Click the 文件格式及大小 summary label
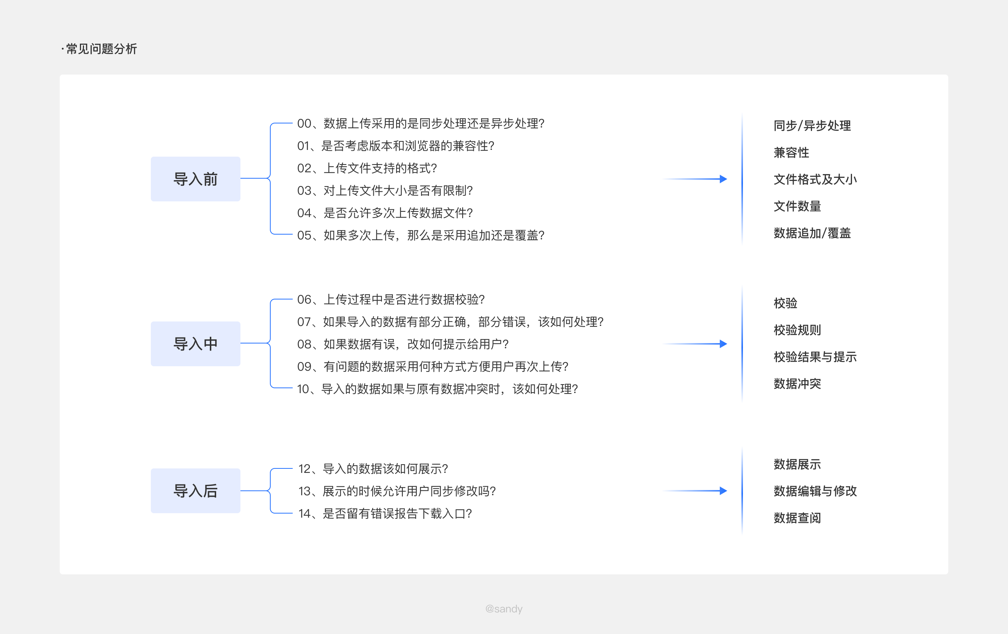The width and height of the screenshot is (1008, 634). 815,179
